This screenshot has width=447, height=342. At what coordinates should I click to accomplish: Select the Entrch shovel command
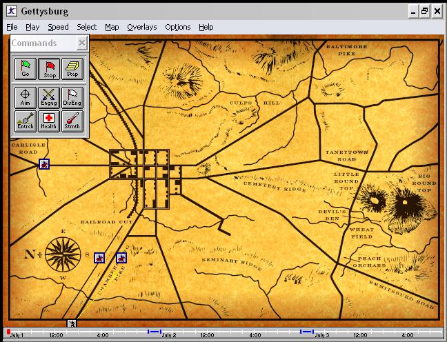coord(26,121)
